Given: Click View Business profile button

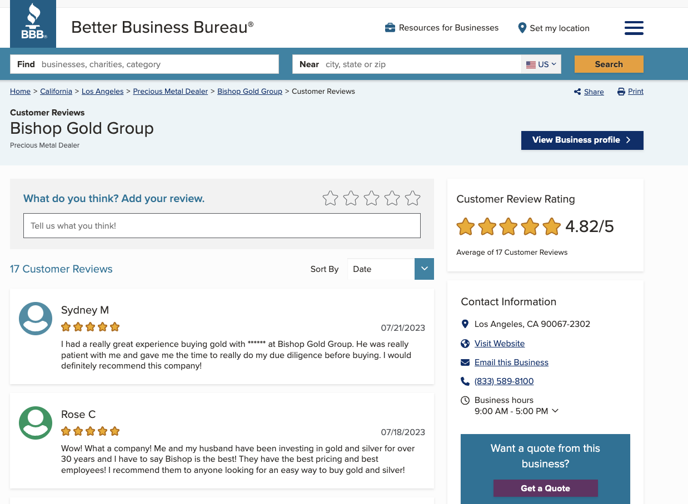Looking at the screenshot, I should [x=582, y=140].
